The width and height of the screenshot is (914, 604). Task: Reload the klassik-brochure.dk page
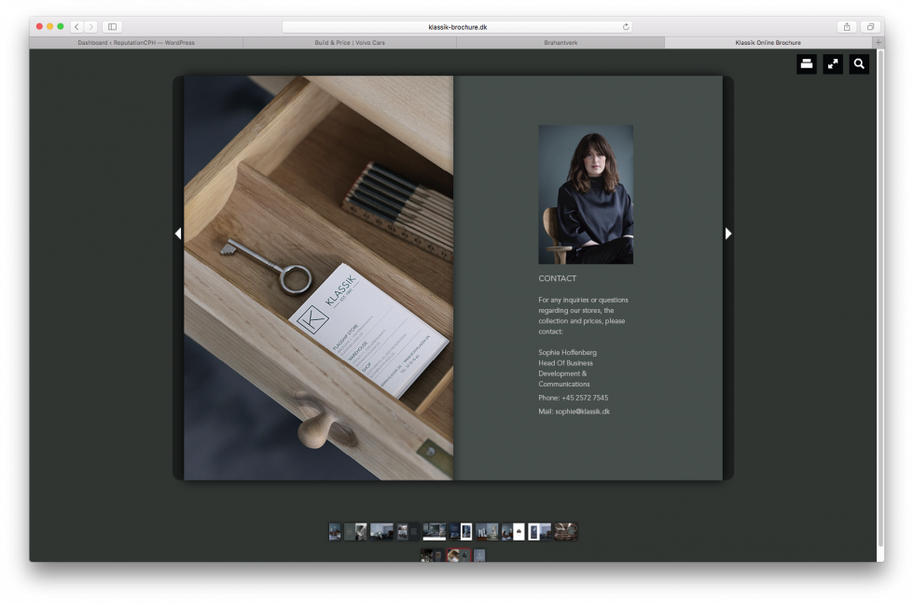(x=626, y=27)
